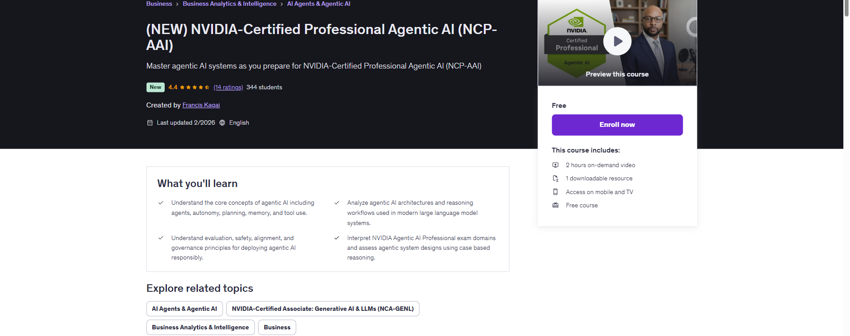The width and height of the screenshot is (850, 336).
Task: Click 'Last updated 2/2026' text
Action: 186,122
